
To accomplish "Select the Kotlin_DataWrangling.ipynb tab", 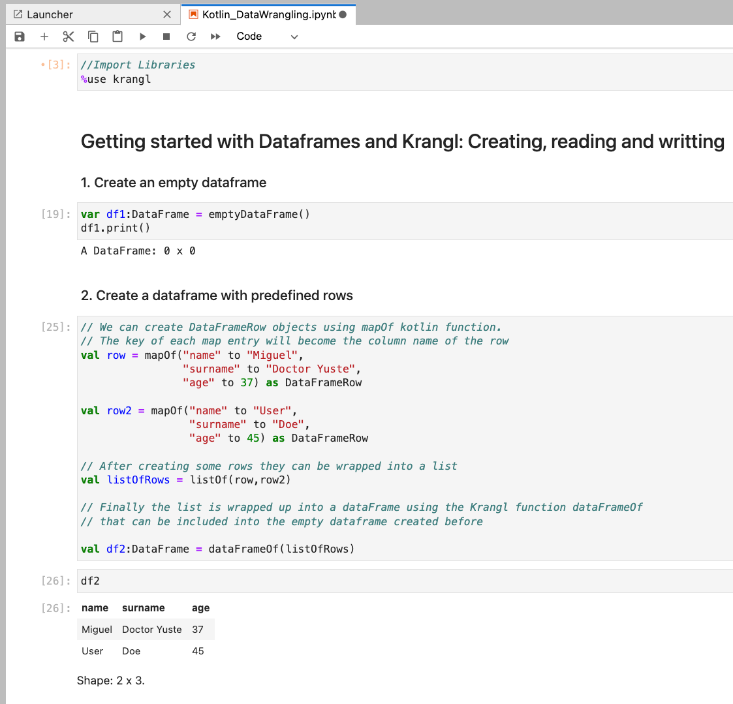I will pos(269,14).
